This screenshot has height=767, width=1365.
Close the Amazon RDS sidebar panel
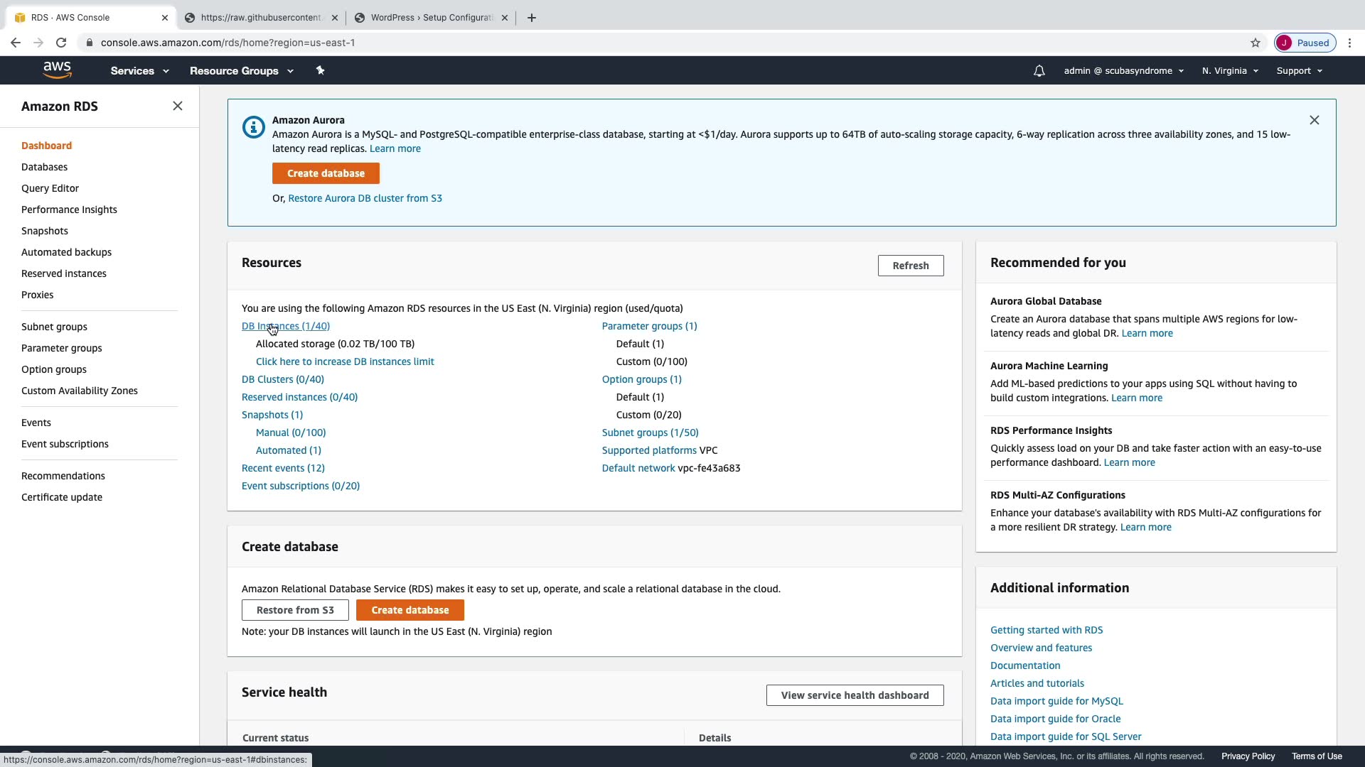click(178, 106)
